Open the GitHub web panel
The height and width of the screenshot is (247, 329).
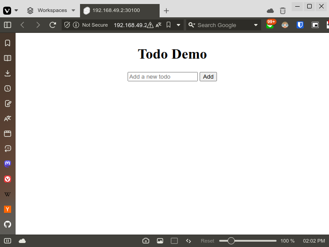pyautogui.click(x=8, y=224)
